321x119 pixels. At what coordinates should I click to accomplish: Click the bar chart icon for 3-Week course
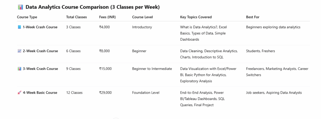(x=19, y=69)
